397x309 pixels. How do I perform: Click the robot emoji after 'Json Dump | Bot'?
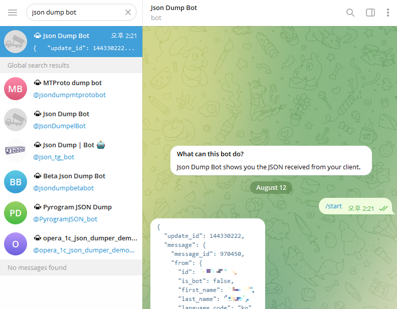coord(101,145)
